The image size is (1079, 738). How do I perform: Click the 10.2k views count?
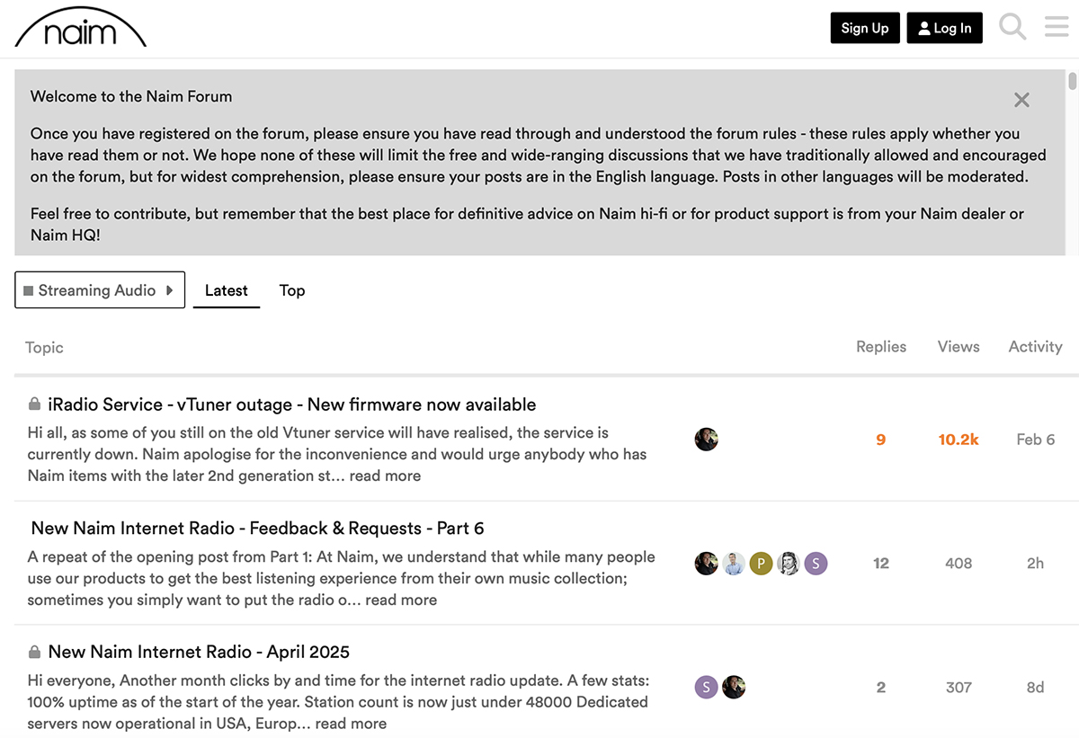click(x=959, y=439)
